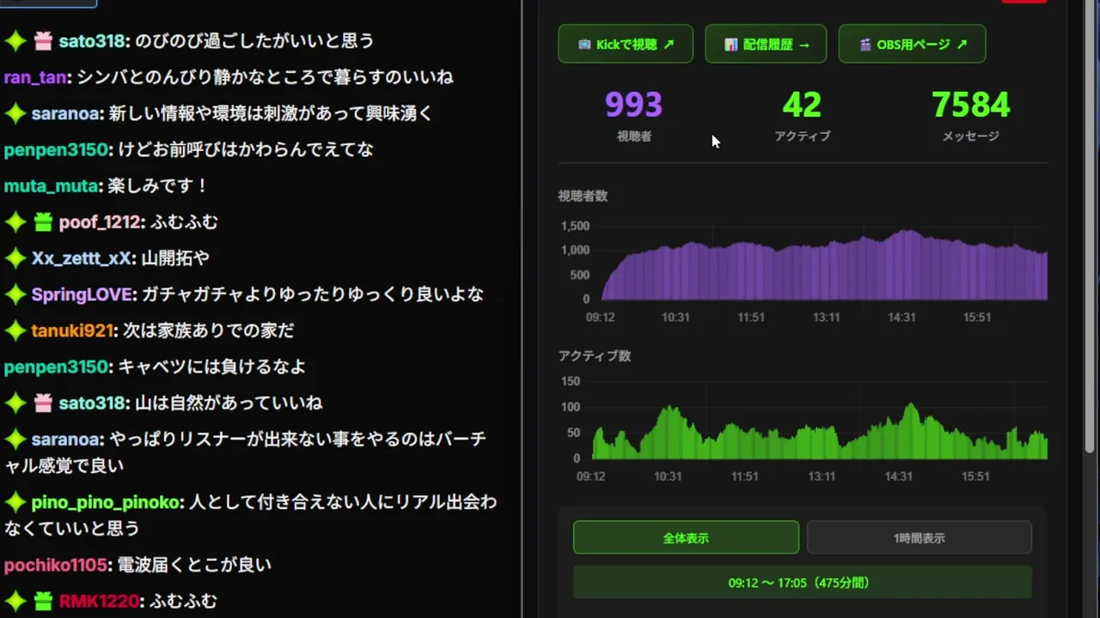
Task: Click the star badge beside Xx_zettt_xX
Action: pyautogui.click(x=15, y=258)
